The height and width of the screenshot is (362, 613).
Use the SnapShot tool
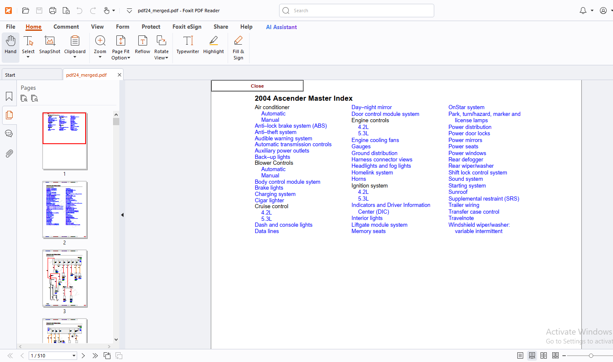pos(50,45)
